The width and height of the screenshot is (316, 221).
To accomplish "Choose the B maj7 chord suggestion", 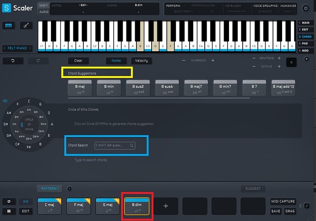I will pyautogui.click(x=196, y=88).
